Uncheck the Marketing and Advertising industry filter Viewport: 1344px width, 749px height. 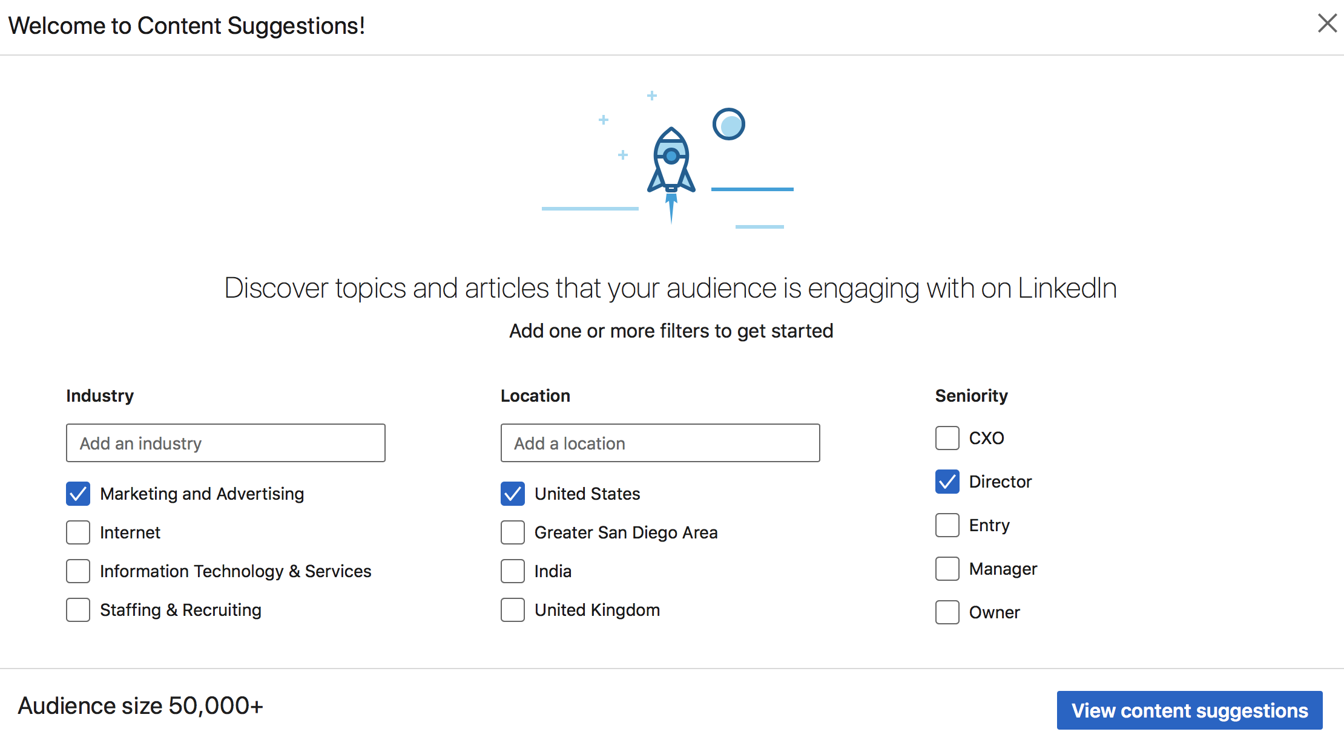(77, 494)
